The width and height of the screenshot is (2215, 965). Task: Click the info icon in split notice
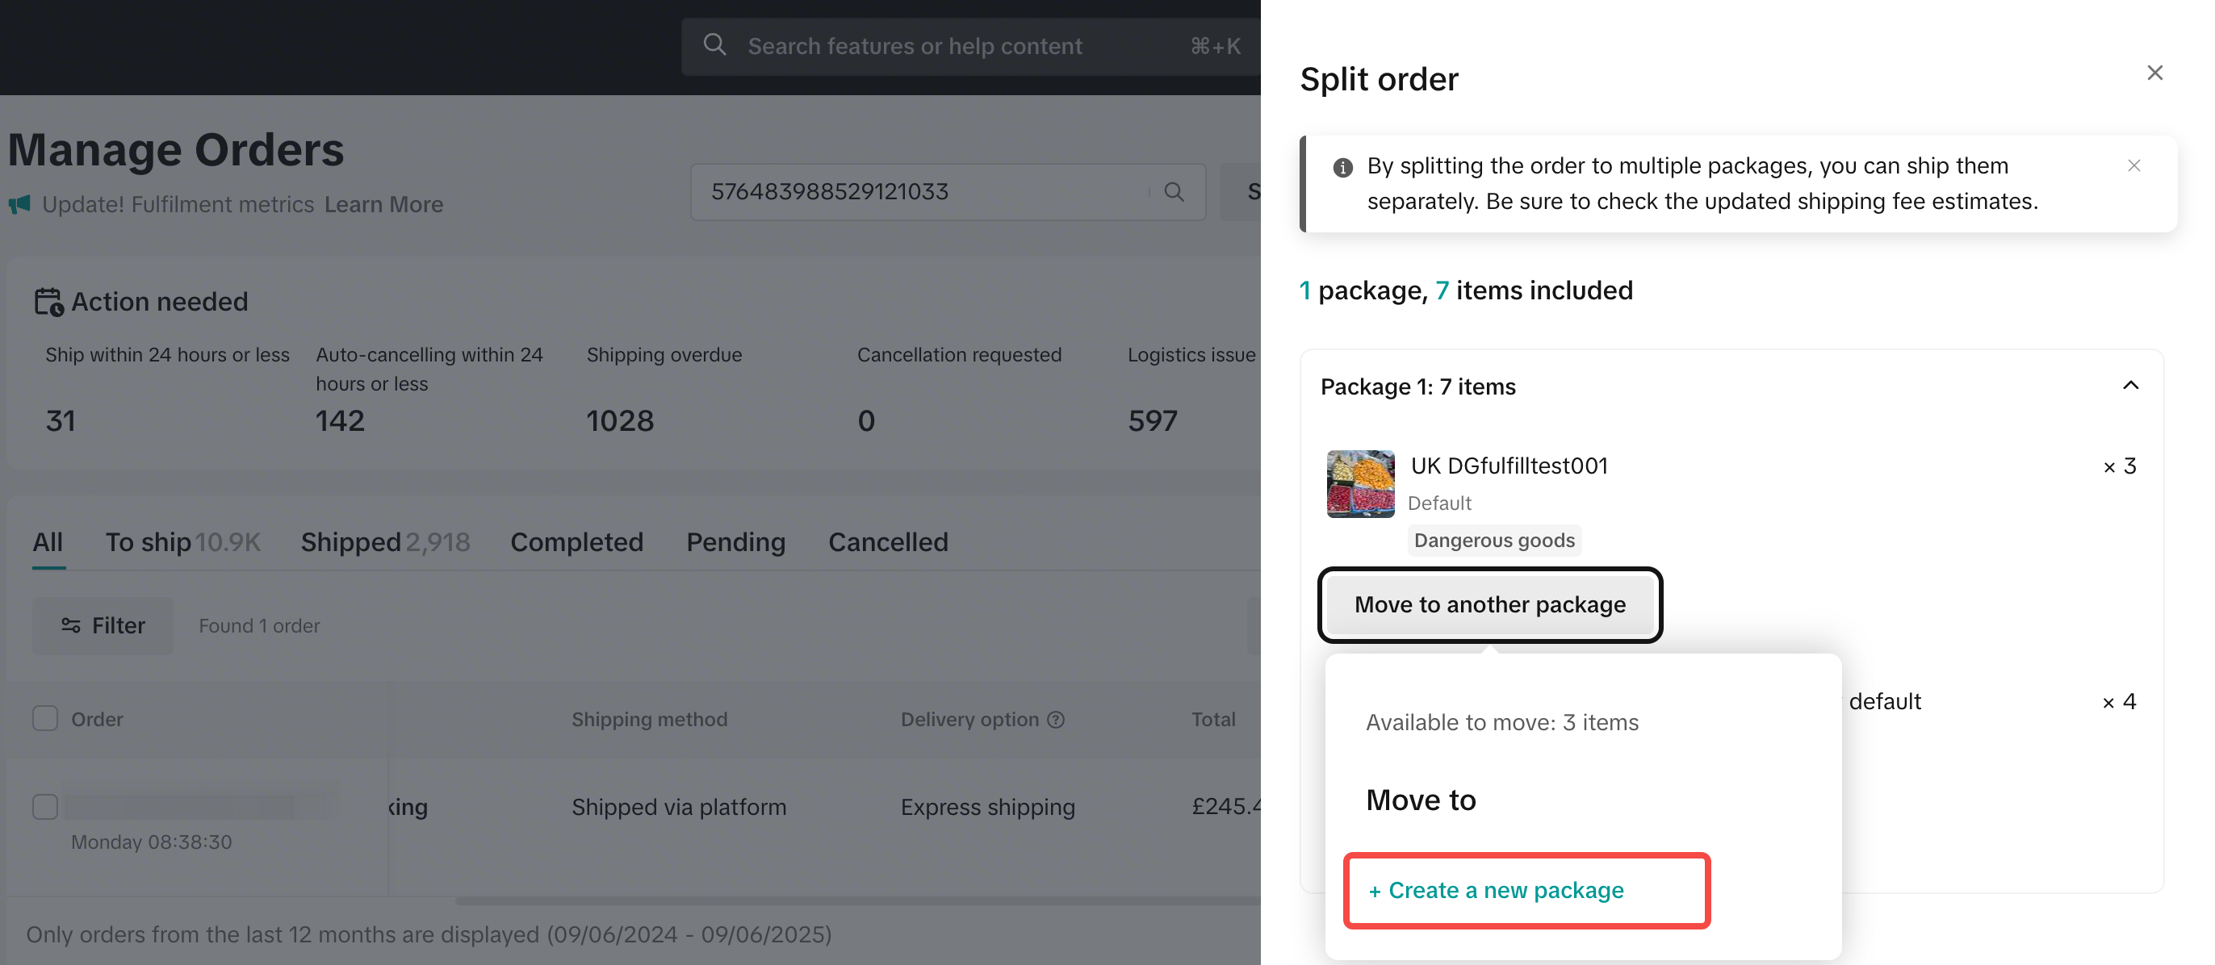point(1342,168)
